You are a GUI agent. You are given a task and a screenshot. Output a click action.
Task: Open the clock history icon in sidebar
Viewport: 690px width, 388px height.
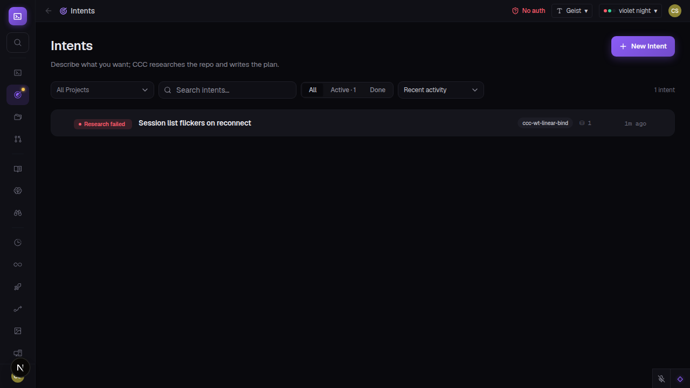pos(18,242)
